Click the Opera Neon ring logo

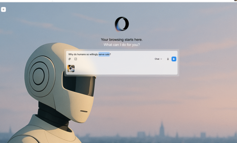[122, 24]
